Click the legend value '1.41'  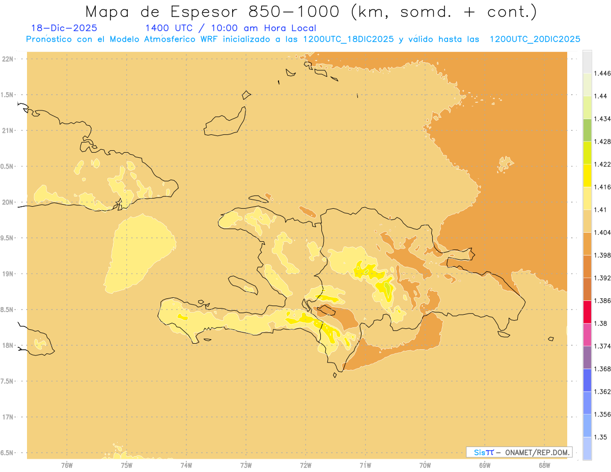click(600, 210)
